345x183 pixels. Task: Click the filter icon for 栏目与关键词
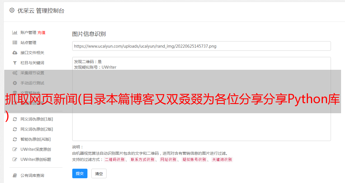(x=15, y=63)
